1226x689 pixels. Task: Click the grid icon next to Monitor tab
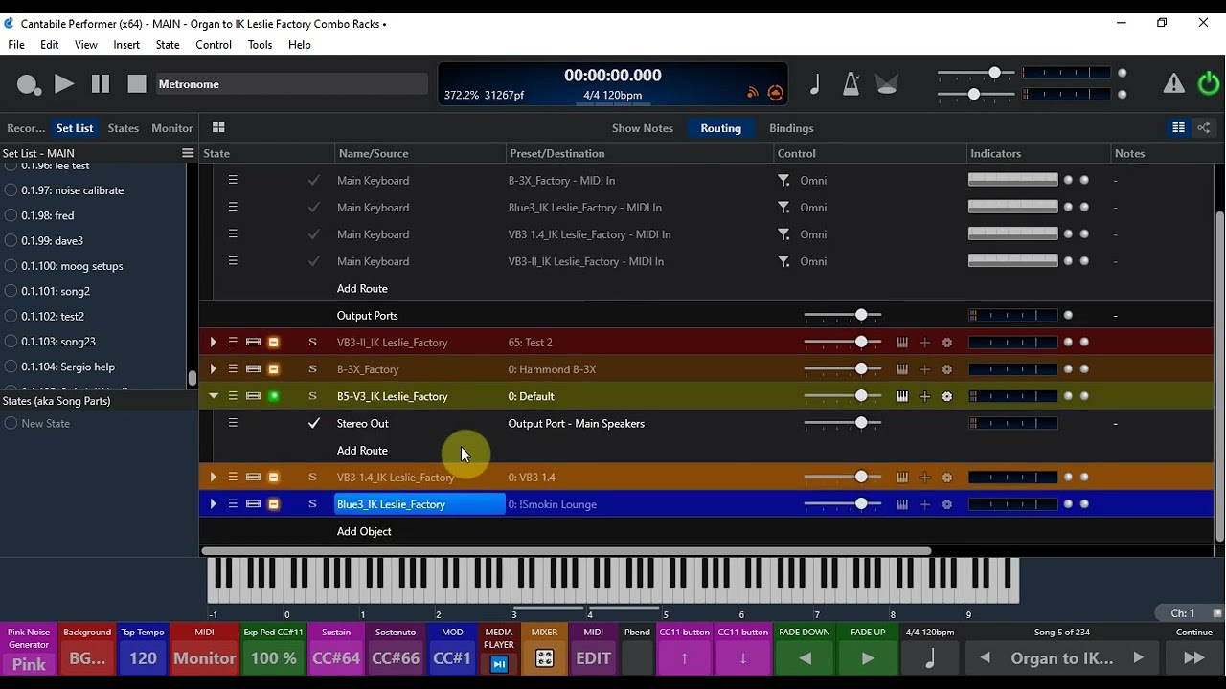(218, 127)
